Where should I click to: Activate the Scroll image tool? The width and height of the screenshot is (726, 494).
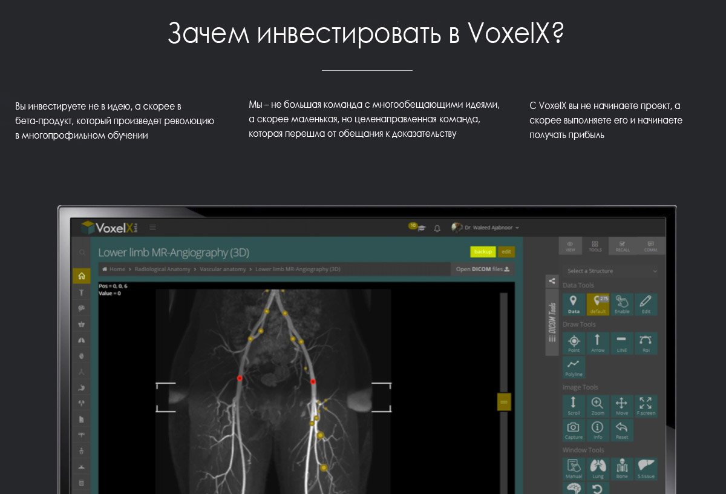tap(574, 406)
